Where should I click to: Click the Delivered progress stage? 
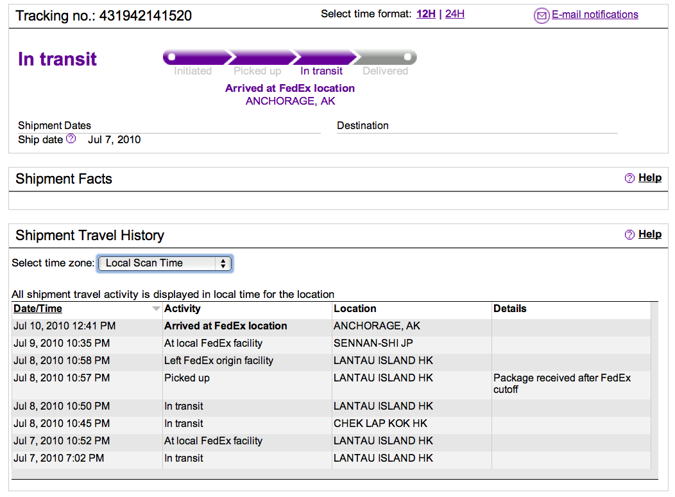pos(385,71)
